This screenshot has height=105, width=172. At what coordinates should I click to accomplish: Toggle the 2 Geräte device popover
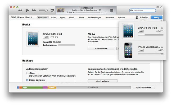coord(143,18)
